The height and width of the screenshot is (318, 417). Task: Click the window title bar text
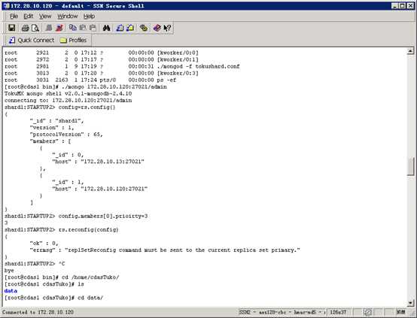(x=78, y=6)
